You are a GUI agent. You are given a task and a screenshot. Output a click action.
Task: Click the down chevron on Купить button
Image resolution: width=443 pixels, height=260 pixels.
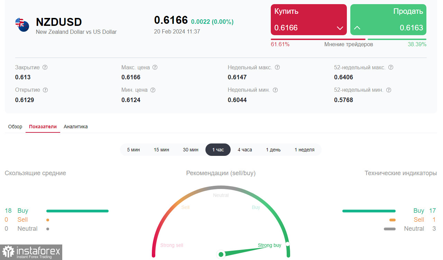(x=340, y=28)
